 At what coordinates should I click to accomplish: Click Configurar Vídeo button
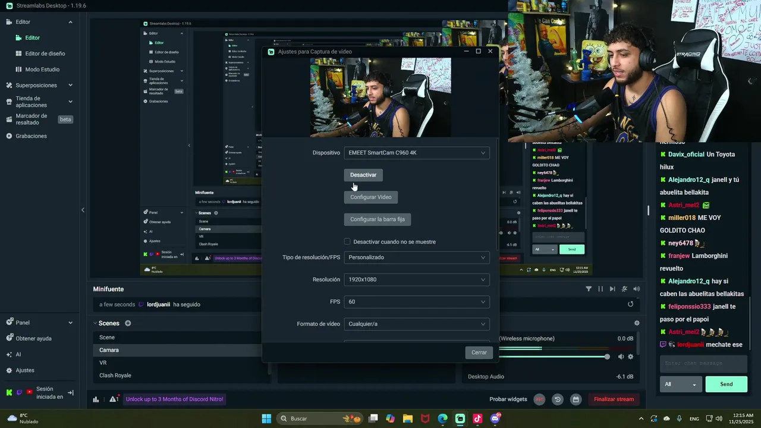(371, 197)
